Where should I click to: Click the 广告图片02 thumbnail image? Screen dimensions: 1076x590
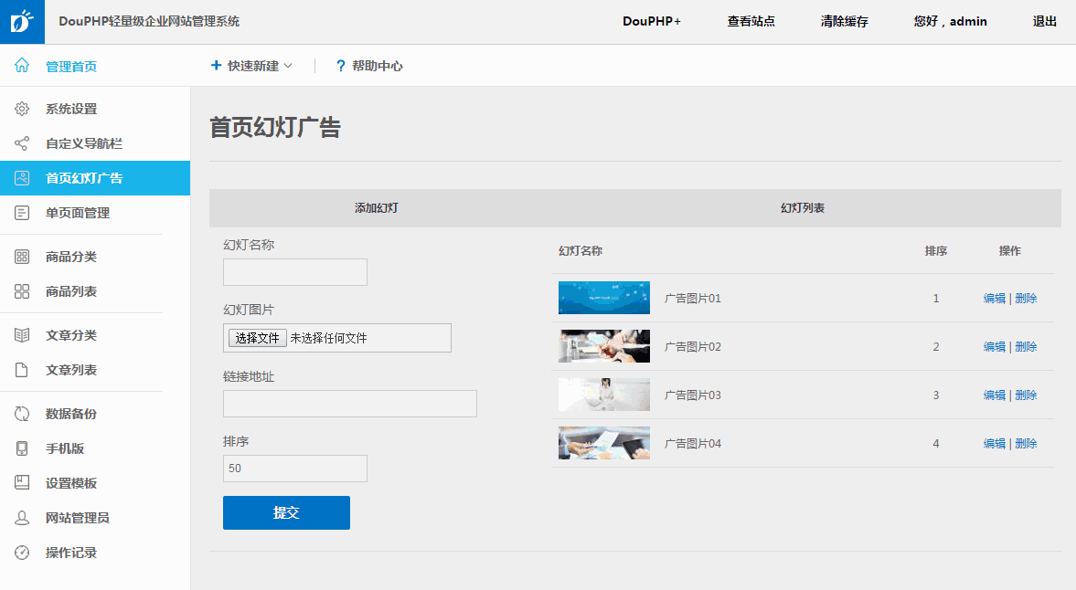click(x=604, y=347)
